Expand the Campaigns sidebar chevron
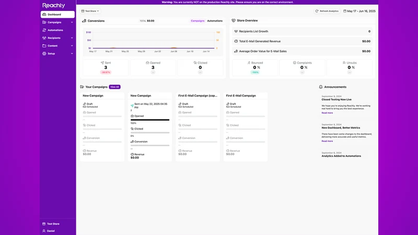 click(72, 22)
